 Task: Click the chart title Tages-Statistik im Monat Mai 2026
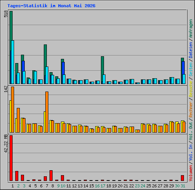51,6
